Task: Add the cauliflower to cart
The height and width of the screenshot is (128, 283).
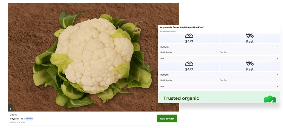Action: point(167,118)
